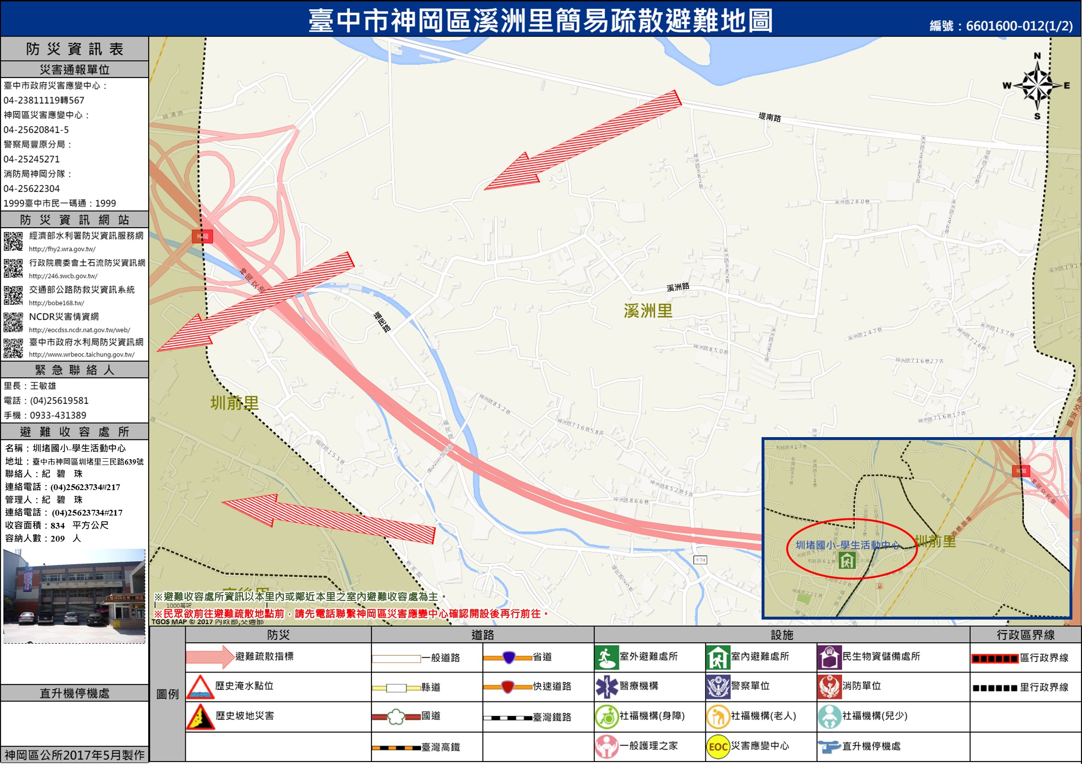Click the green shelter icon in inset map

[847, 560]
